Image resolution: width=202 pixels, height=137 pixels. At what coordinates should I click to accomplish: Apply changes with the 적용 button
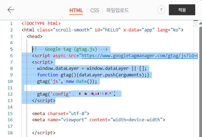(182, 10)
